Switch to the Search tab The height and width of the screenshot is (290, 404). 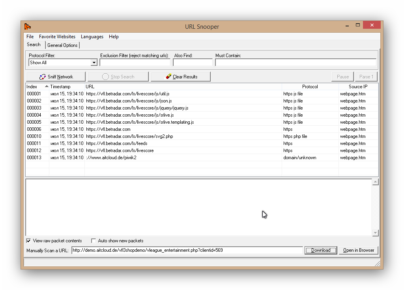(x=34, y=45)
